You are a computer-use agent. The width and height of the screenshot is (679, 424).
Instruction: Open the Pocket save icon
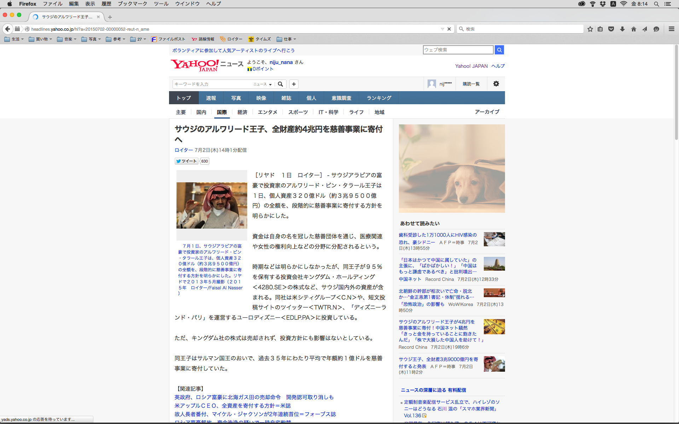click(611, 29)
